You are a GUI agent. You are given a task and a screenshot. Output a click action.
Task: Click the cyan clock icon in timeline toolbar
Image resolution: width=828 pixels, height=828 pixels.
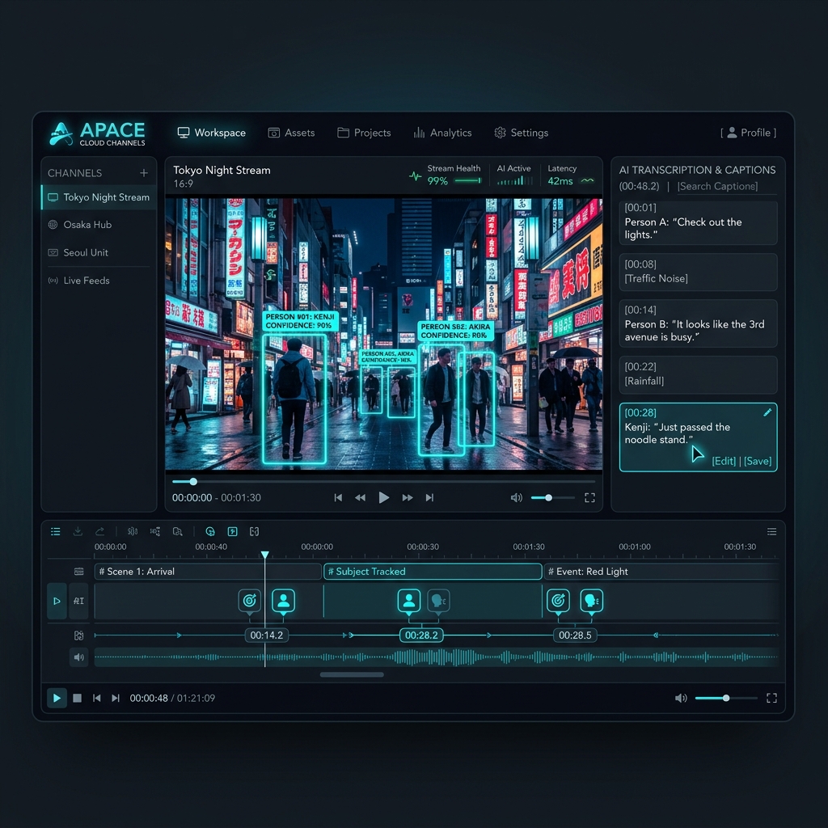point(210,531)
